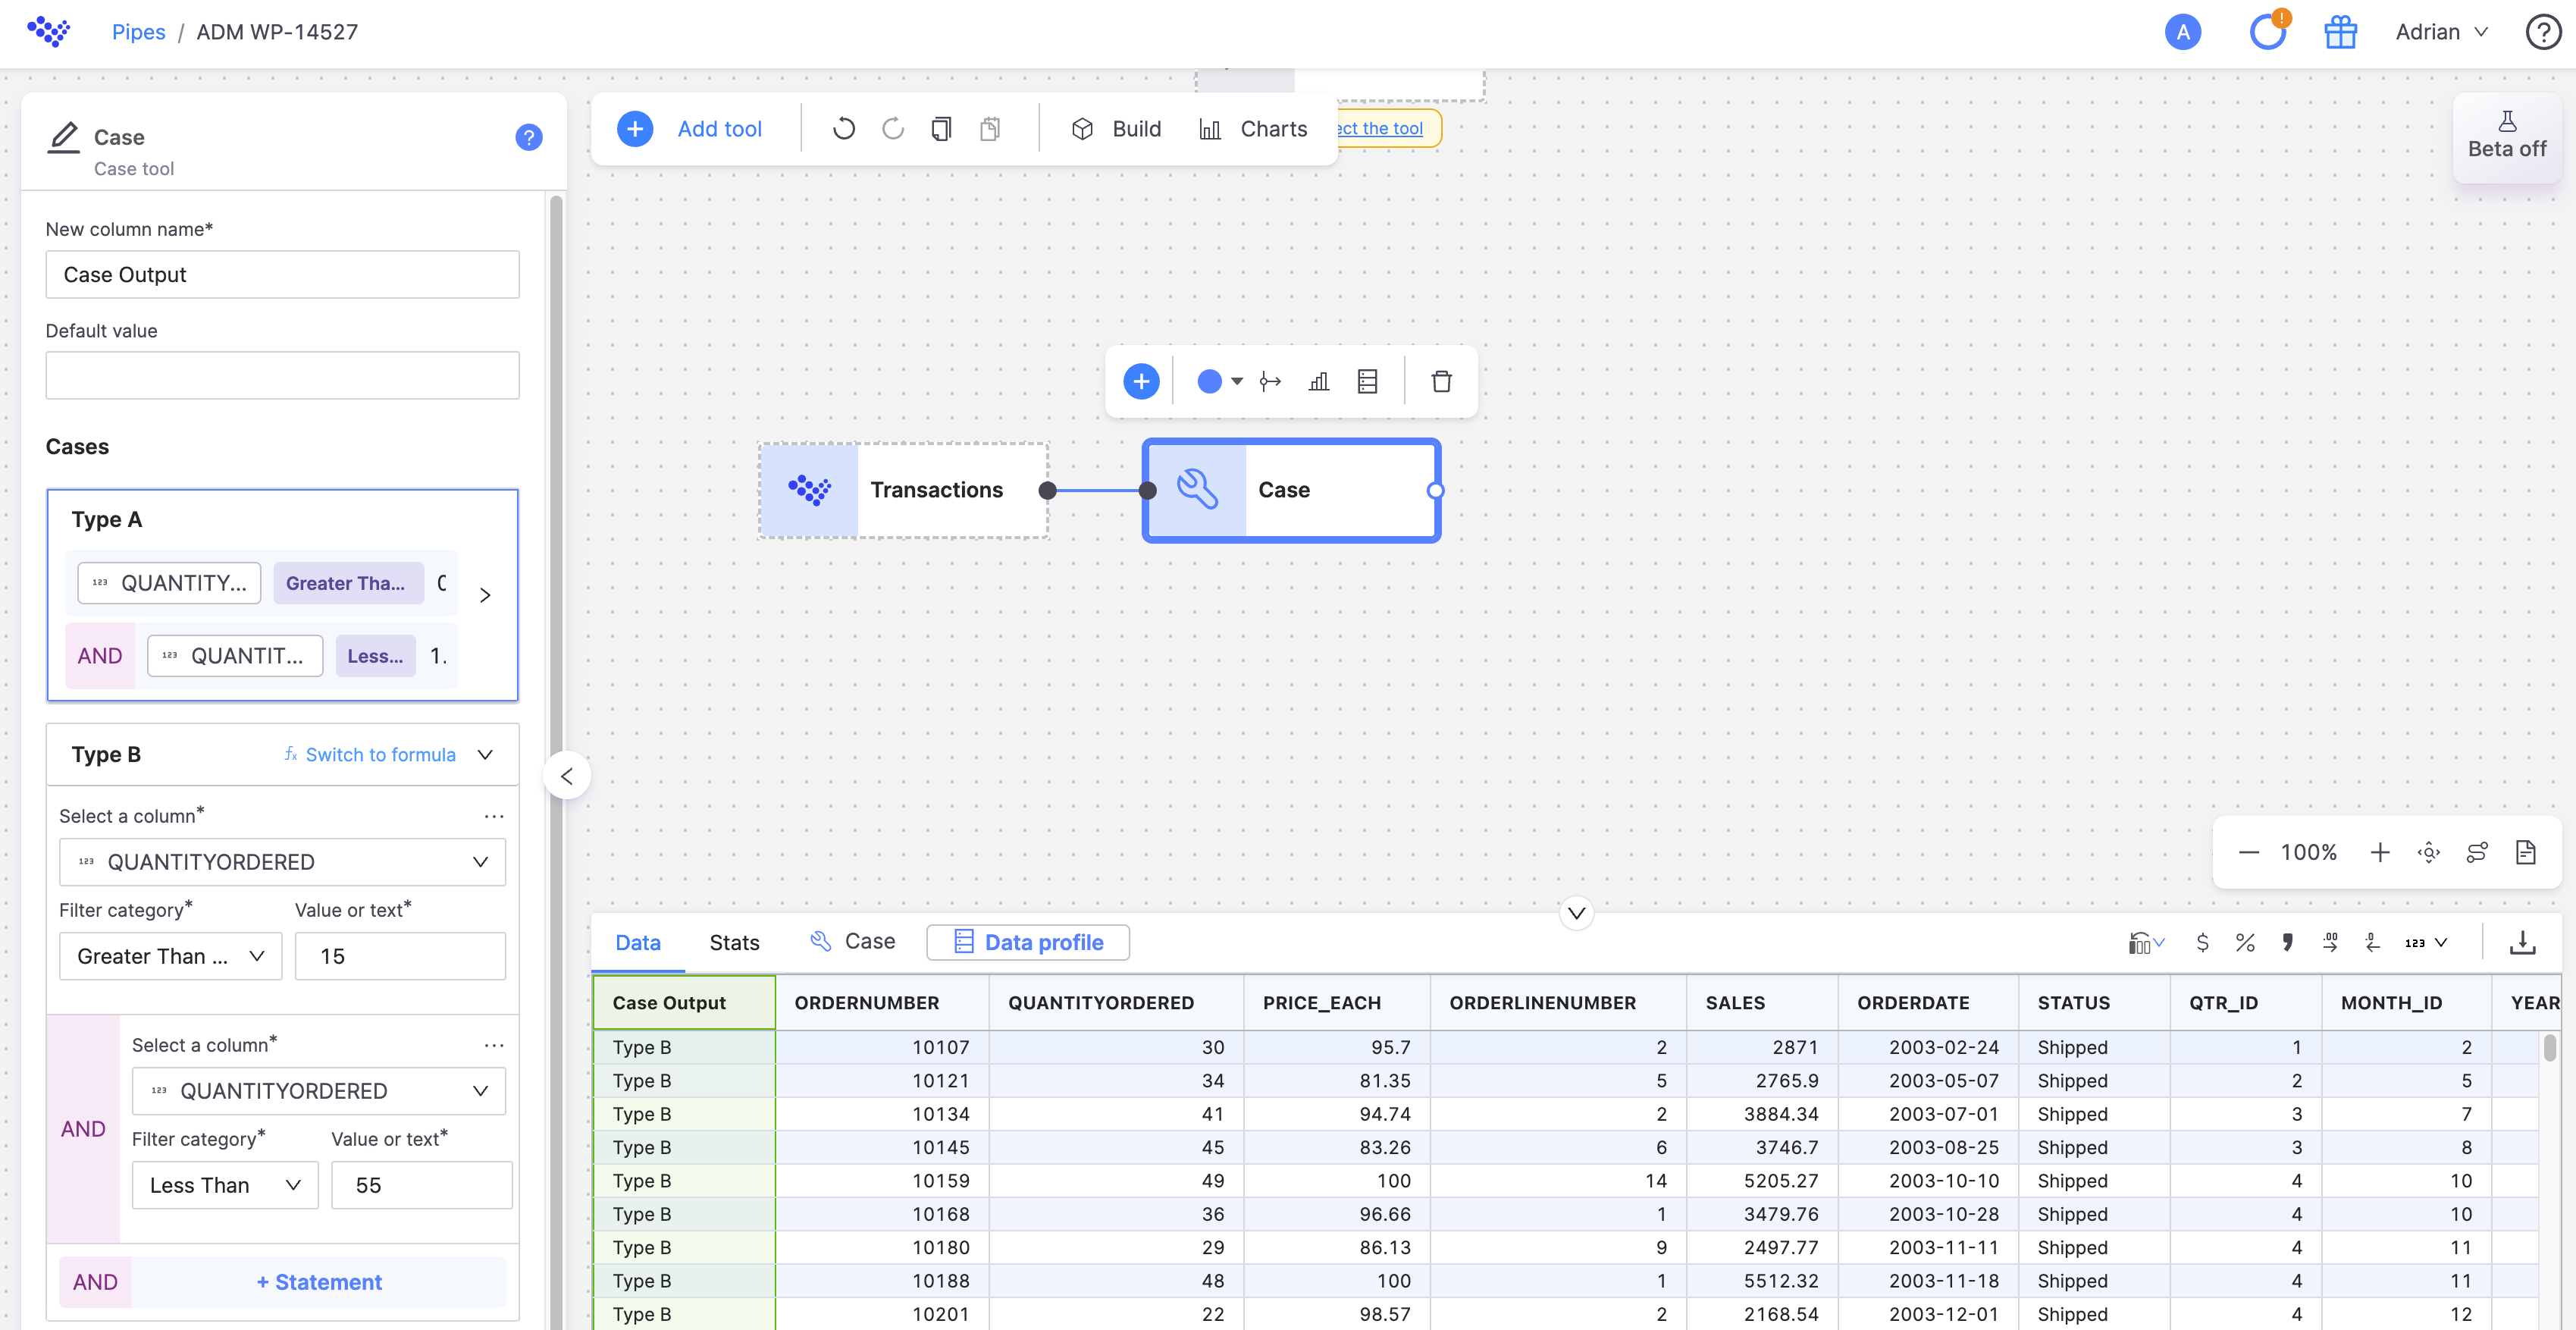This screenshot has height=1330, width=2576.
Task: Open the Less Than filter category dropdown
Action: point(225,1185)
